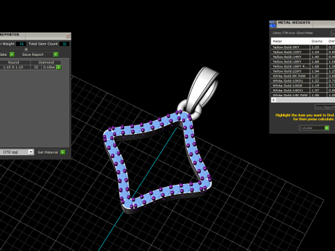Image resolution: width=335 pixels, height=251 pixels.
Task: Click the Save Report button
Action: tap(33, 54)
